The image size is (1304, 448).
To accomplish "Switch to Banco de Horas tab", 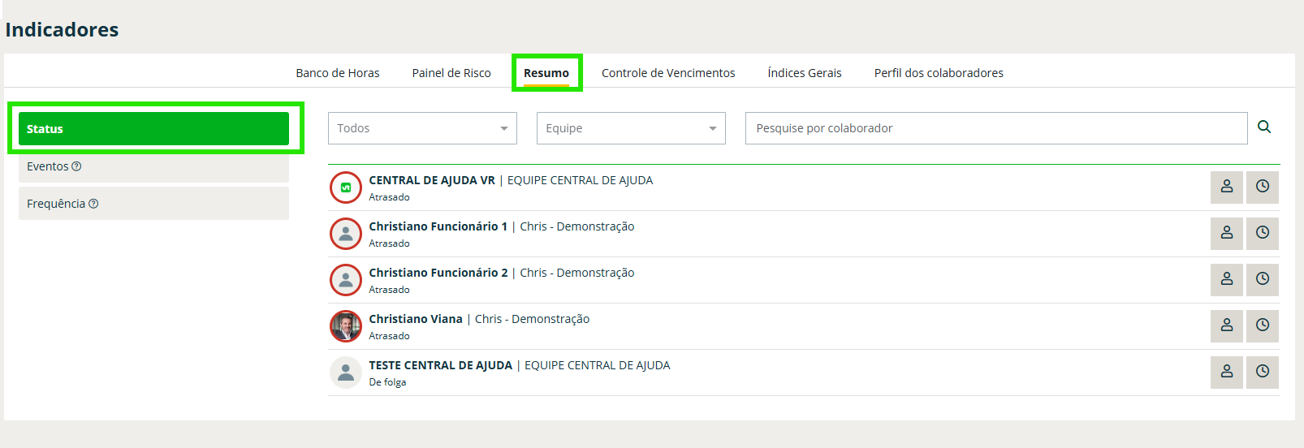I will [x=338, y=73].
